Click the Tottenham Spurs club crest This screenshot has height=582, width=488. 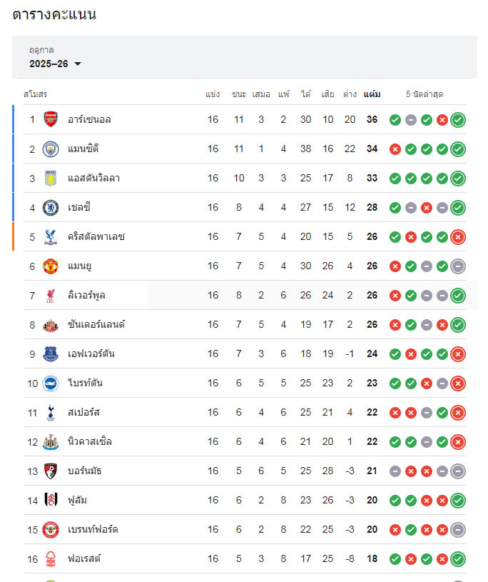[x=50, y=412]
